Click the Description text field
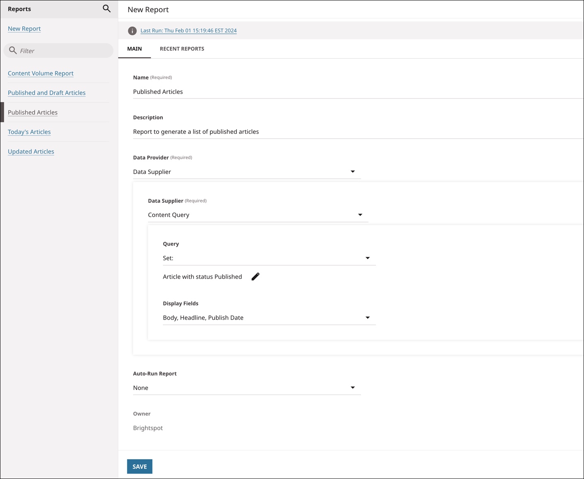Viewport: 584px width, 479px height. 358,132
